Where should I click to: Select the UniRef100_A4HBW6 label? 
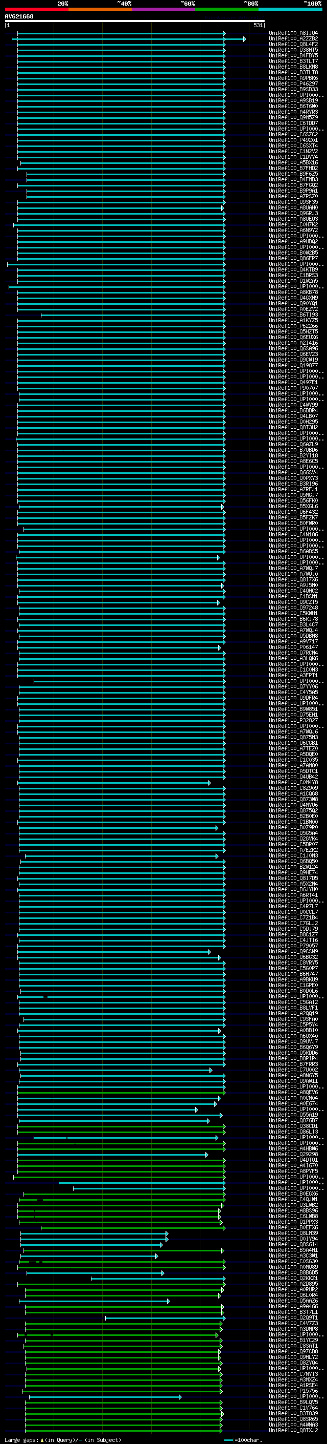(293, 1148)
